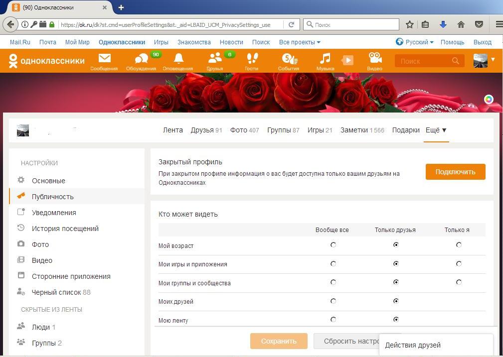
Task: Expand the Ещё profile menu
Action: point(436,130)
